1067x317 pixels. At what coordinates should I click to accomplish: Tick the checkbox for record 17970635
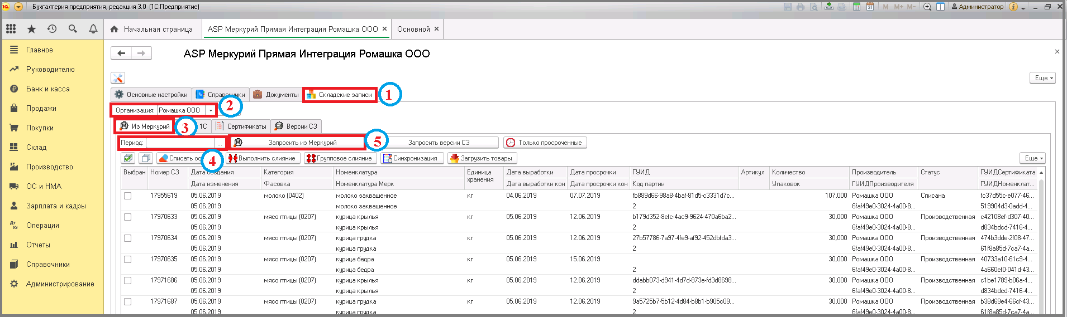coord(128,259)
